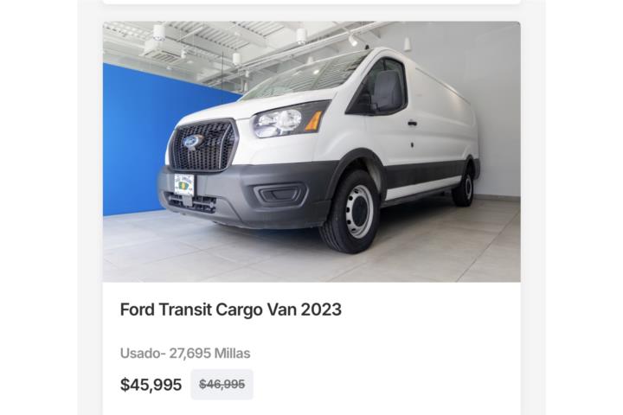Click the van's front wheel
Viewport: 623px width, 415px height.
pyautogui.click(x=351, y=211)
